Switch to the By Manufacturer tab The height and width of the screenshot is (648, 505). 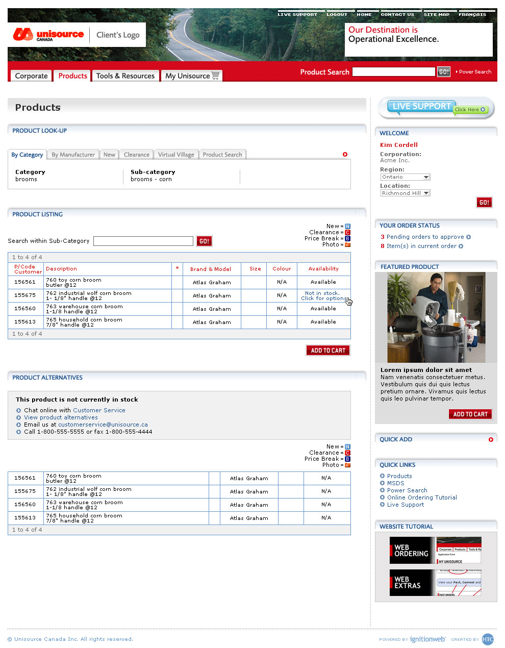click(x=73, y=155)
